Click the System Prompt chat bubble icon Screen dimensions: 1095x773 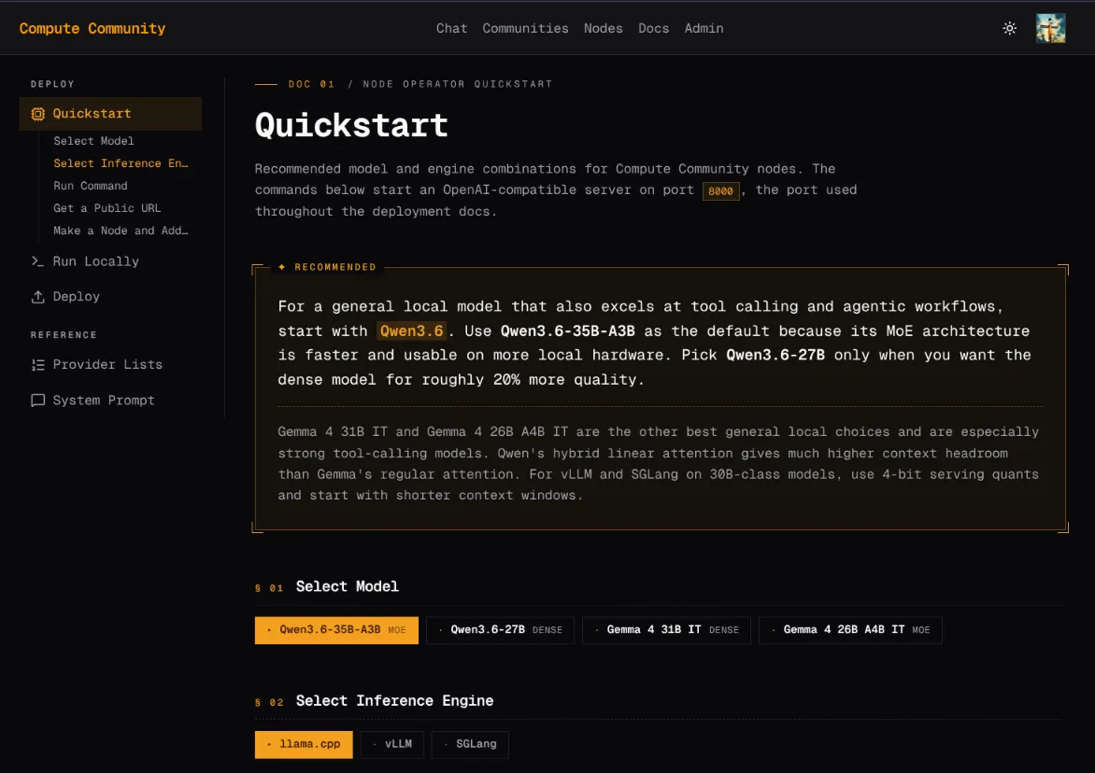pos(37,401)
